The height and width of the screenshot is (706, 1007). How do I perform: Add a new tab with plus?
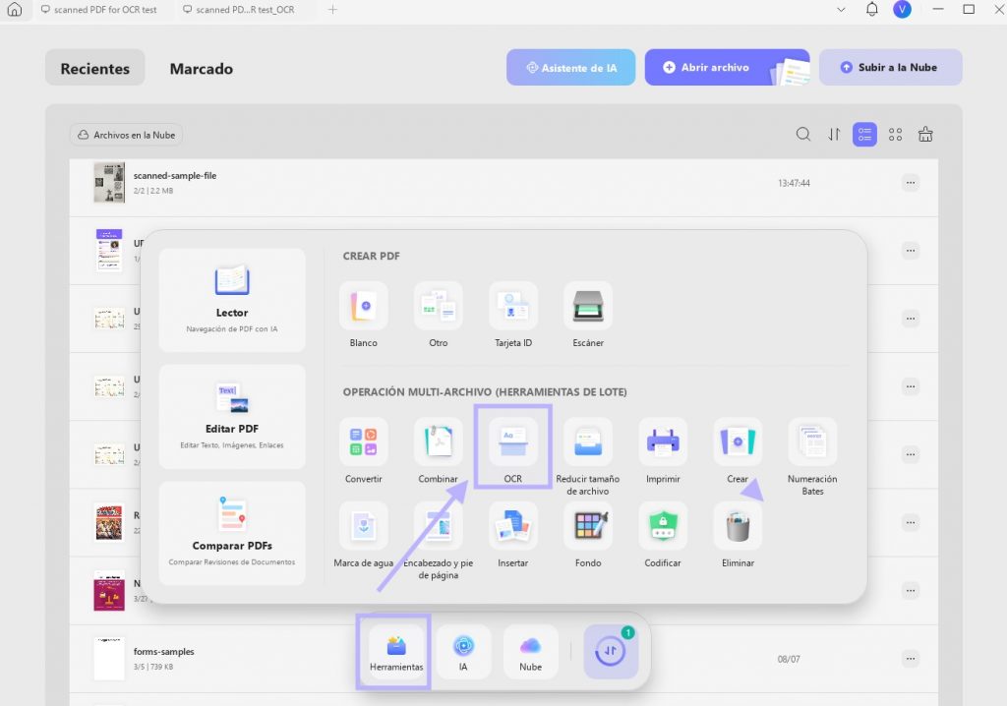pyautogui.click(x=332, y=10)
